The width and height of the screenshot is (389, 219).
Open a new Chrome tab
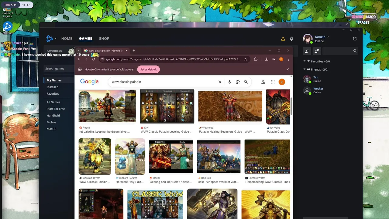click(133, 50)
